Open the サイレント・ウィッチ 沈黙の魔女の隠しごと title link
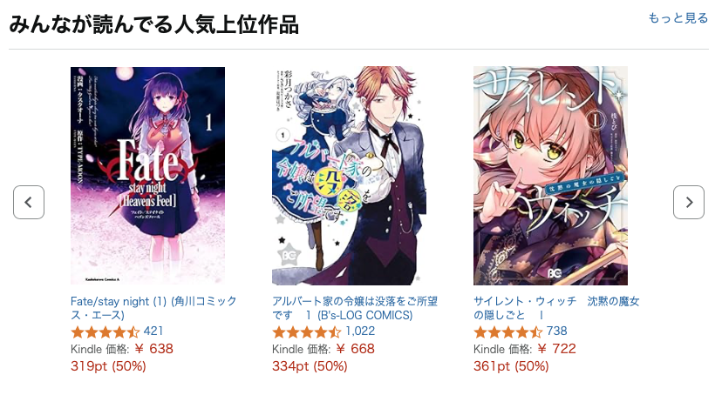Screen dimensions: 715x395 [556, 308]
